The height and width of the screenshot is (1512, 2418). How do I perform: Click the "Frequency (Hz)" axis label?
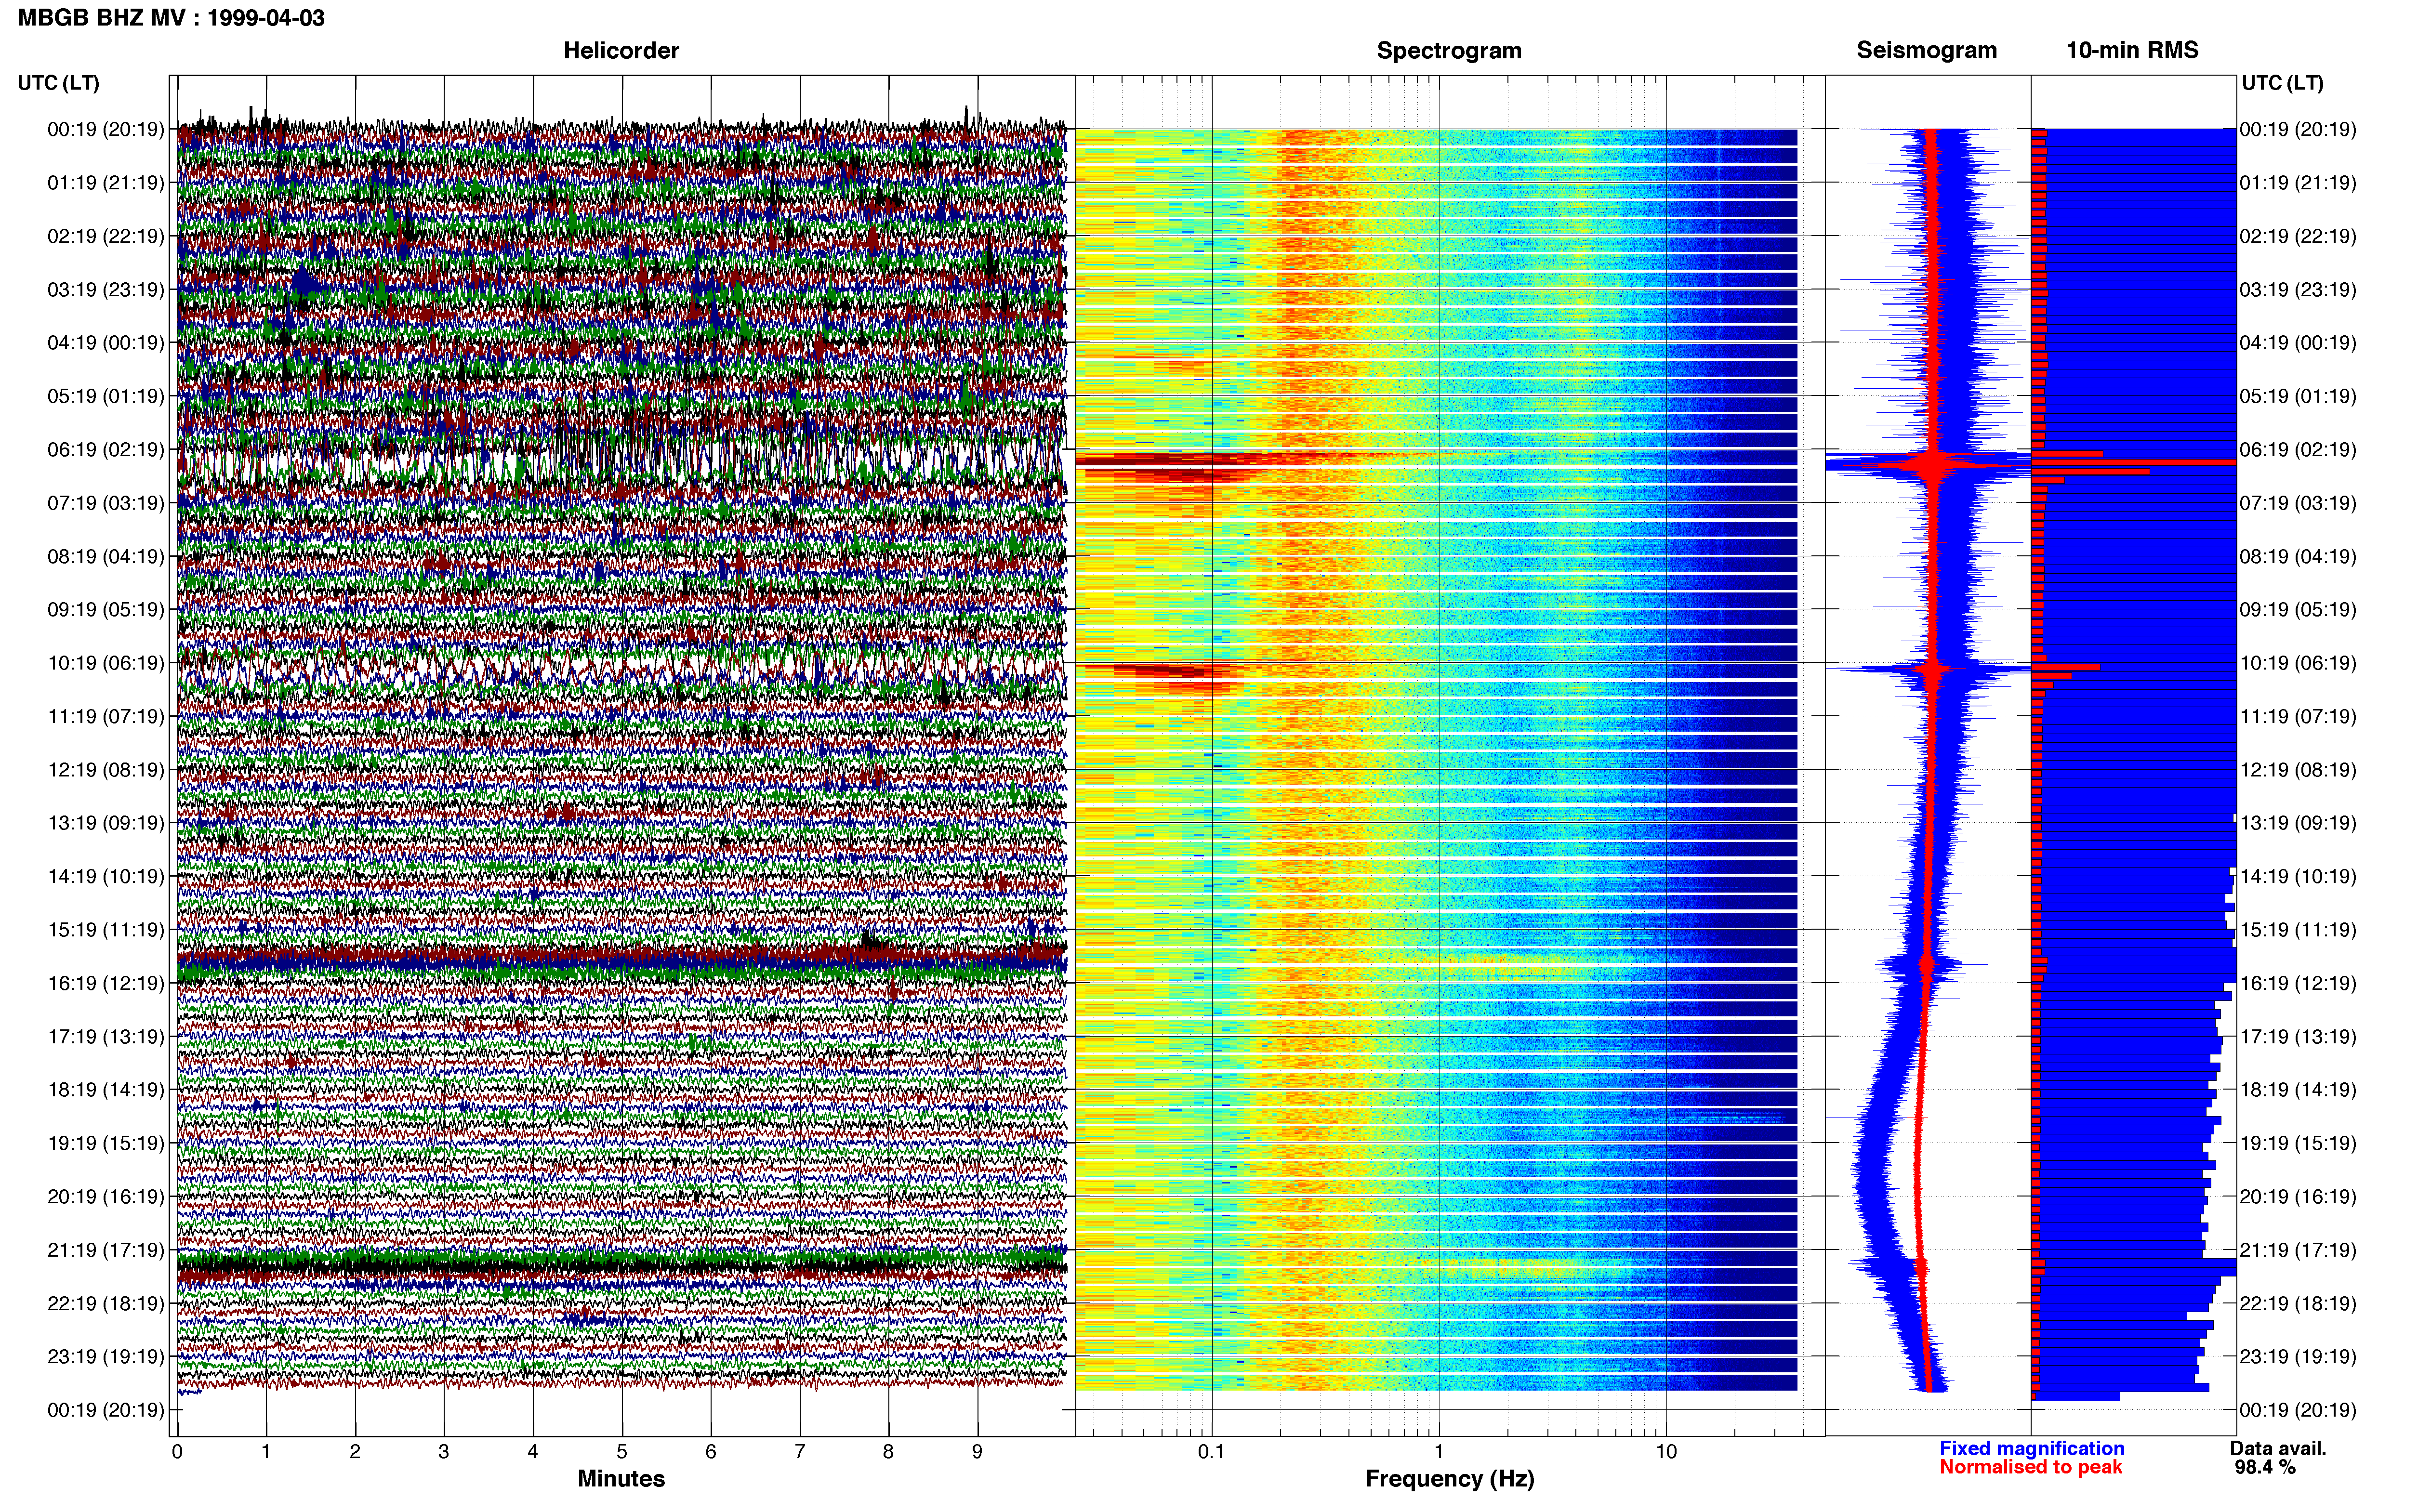(1449, 1479)
